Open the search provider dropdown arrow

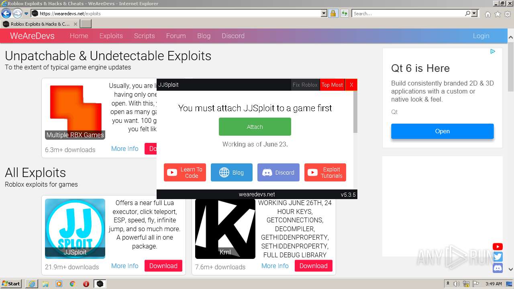tap(474, 13)
